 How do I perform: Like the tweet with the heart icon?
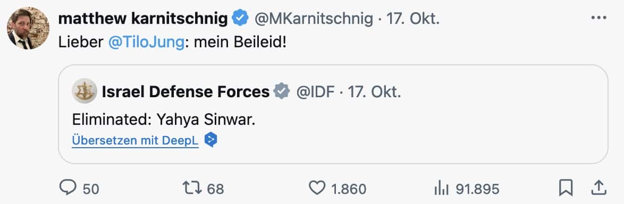coord(317,188)
